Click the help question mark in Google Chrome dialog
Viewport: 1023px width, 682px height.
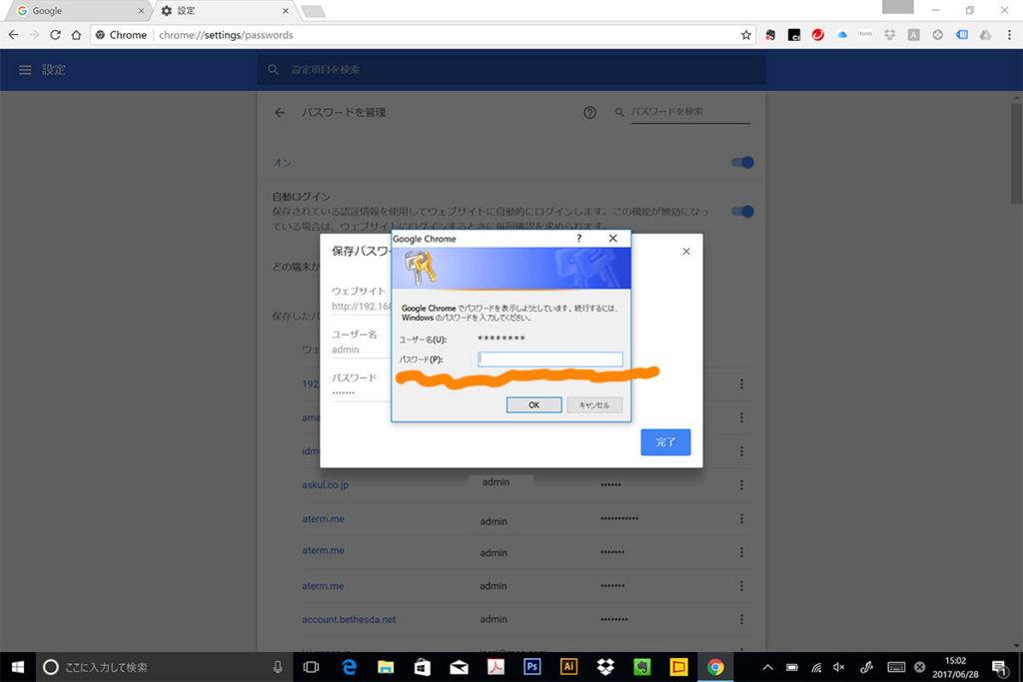(x=578, y=239)
